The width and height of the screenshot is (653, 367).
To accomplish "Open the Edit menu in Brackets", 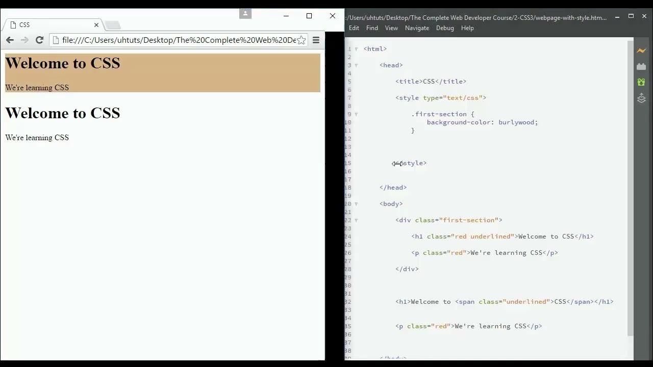I will click(354, 28).
